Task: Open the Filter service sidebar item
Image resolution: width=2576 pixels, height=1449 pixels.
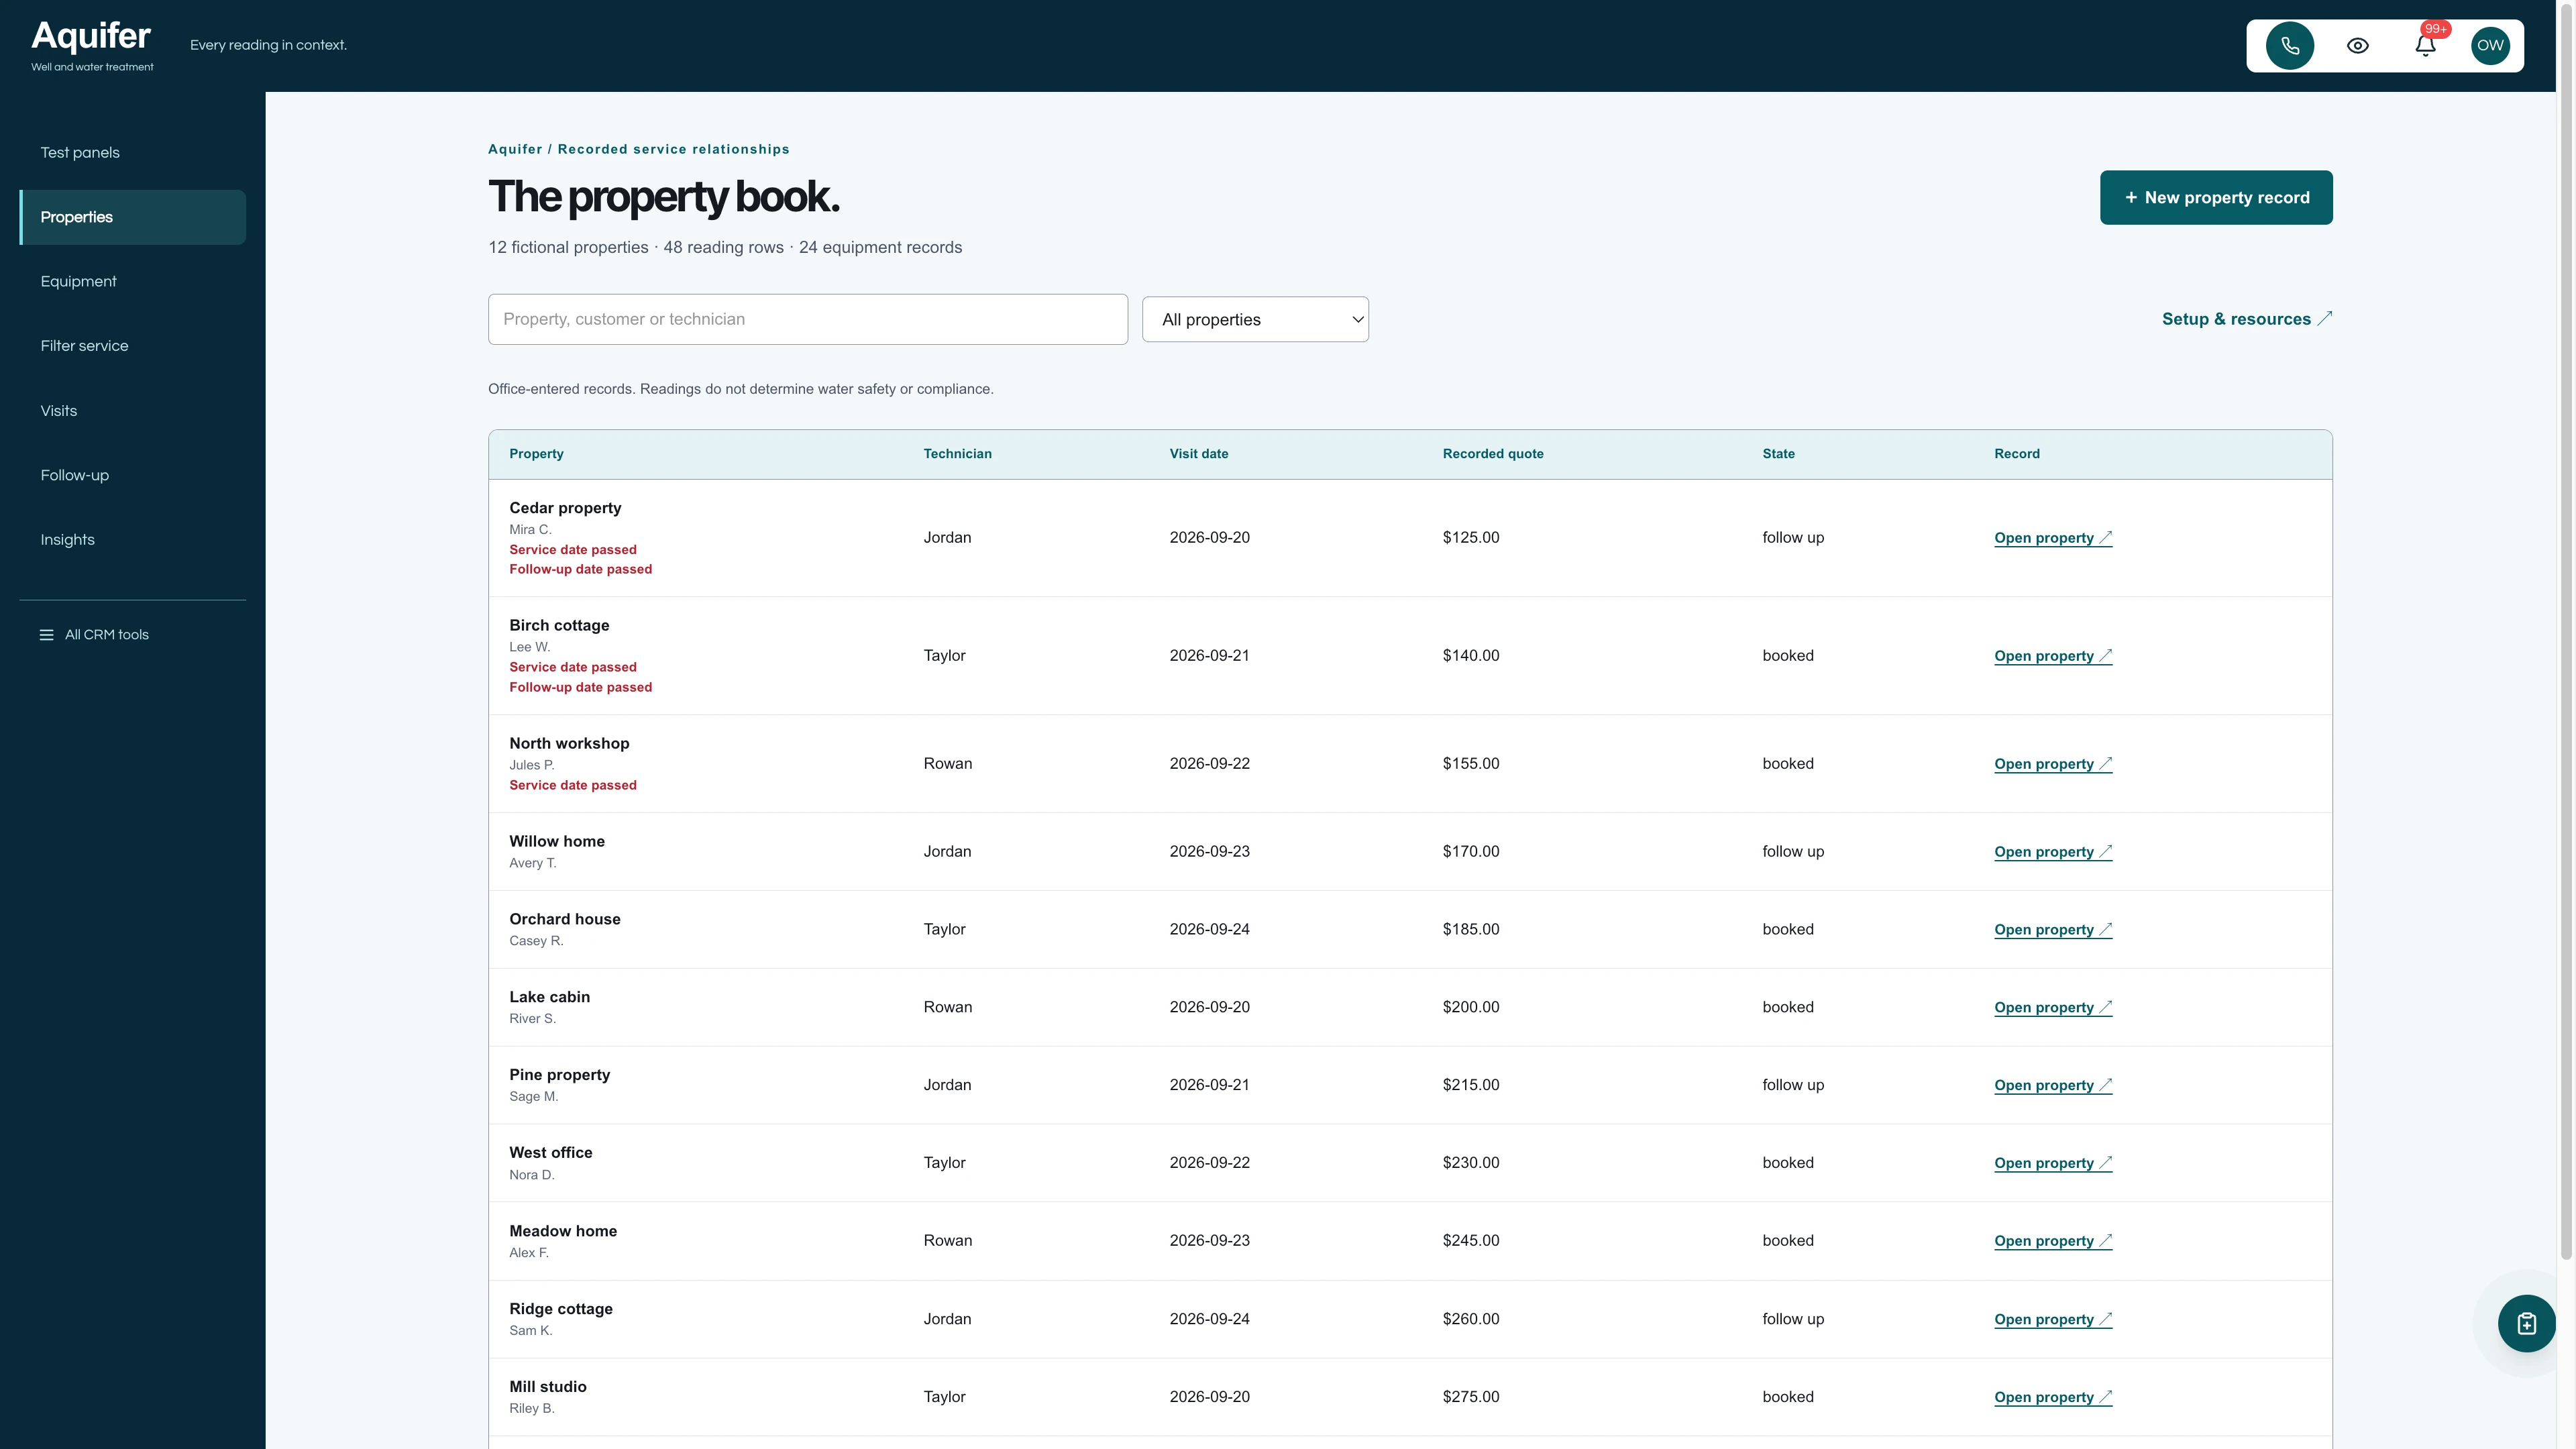Action: point(133,346)
